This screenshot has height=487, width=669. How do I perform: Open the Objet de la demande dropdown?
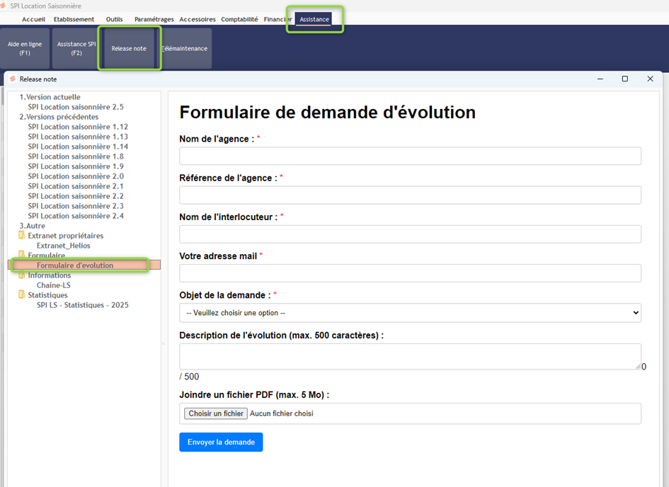click(x=410, y=313)
